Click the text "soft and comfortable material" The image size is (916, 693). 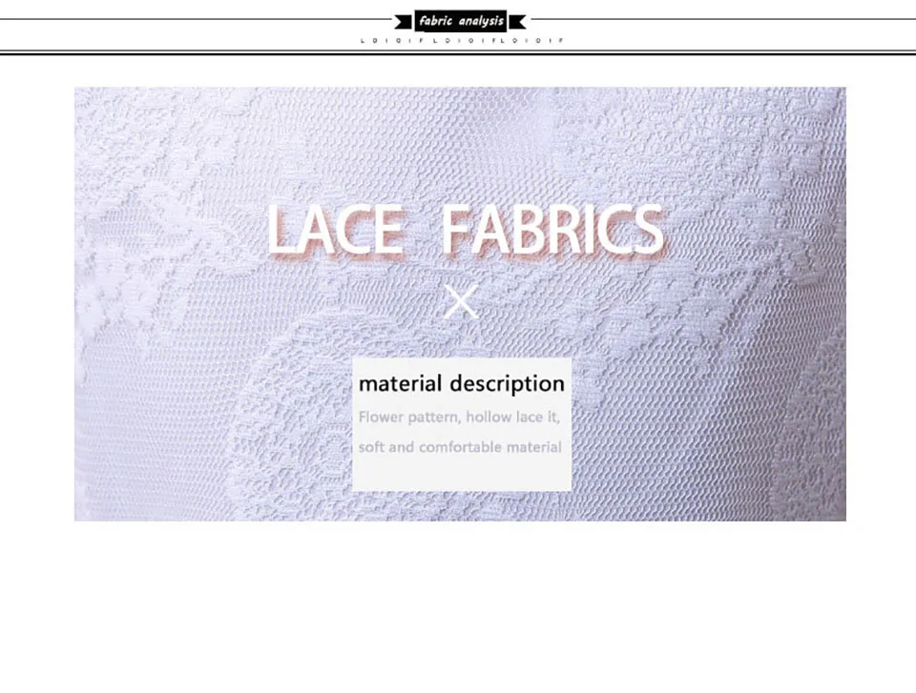click(x=460, y=447)
